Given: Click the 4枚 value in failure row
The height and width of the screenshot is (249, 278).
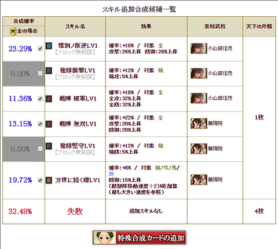Looking at the screenshot, I should (x=259, y=211).
